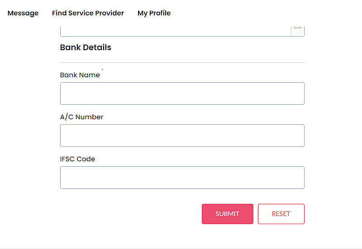The width and height of the screenshot is (362, 249).
Task: Click the right end of IFSC Code field
Action: coord(300,178)
